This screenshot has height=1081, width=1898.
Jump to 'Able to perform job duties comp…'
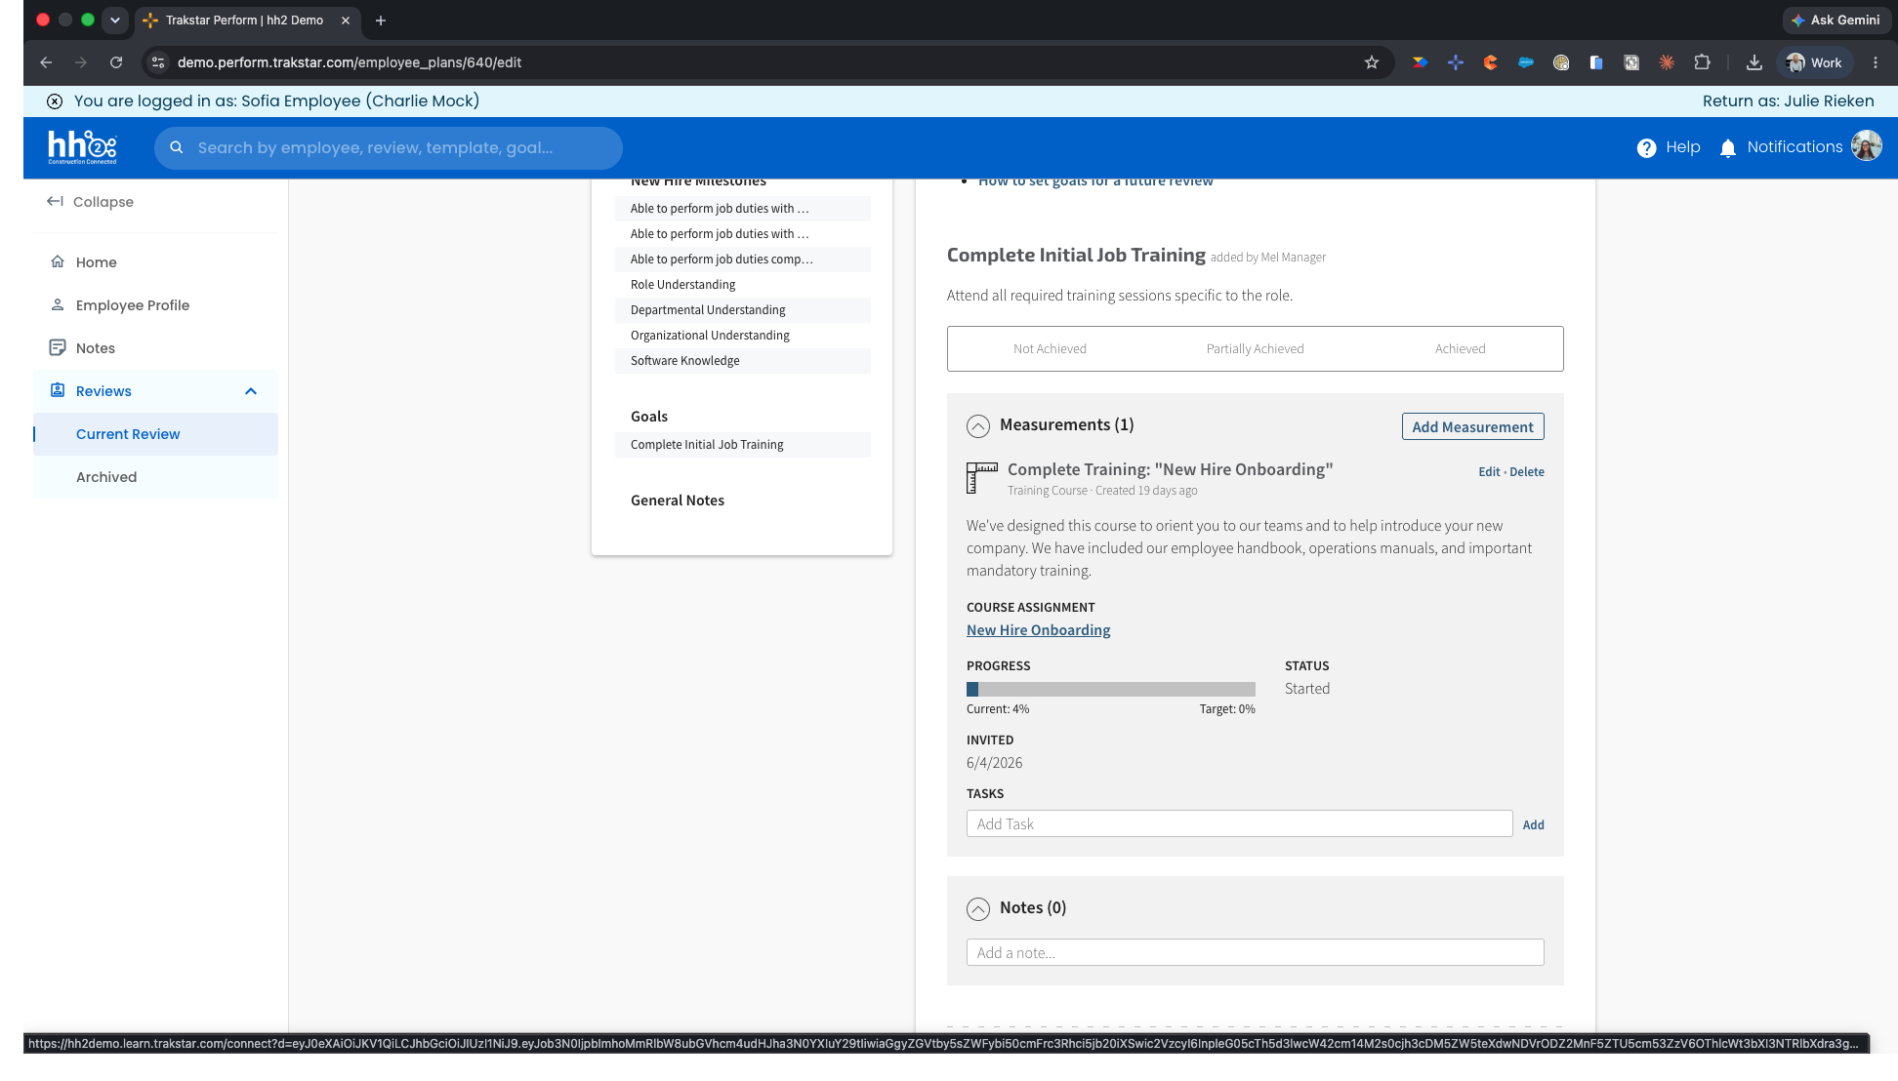742,260
